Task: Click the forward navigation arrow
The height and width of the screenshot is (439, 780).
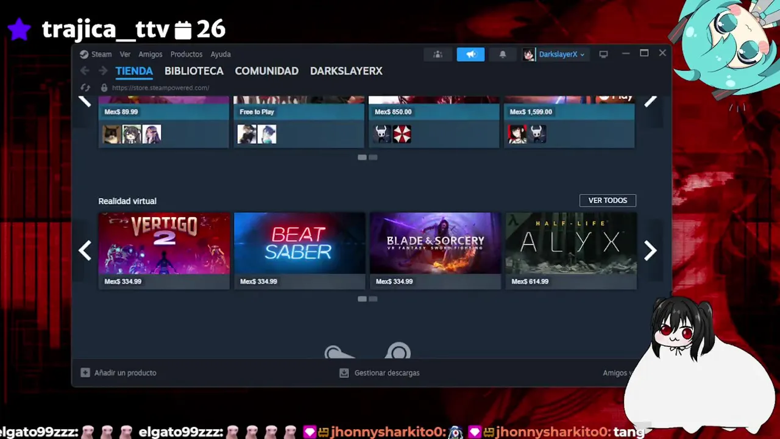Action: tap(102, 71)
